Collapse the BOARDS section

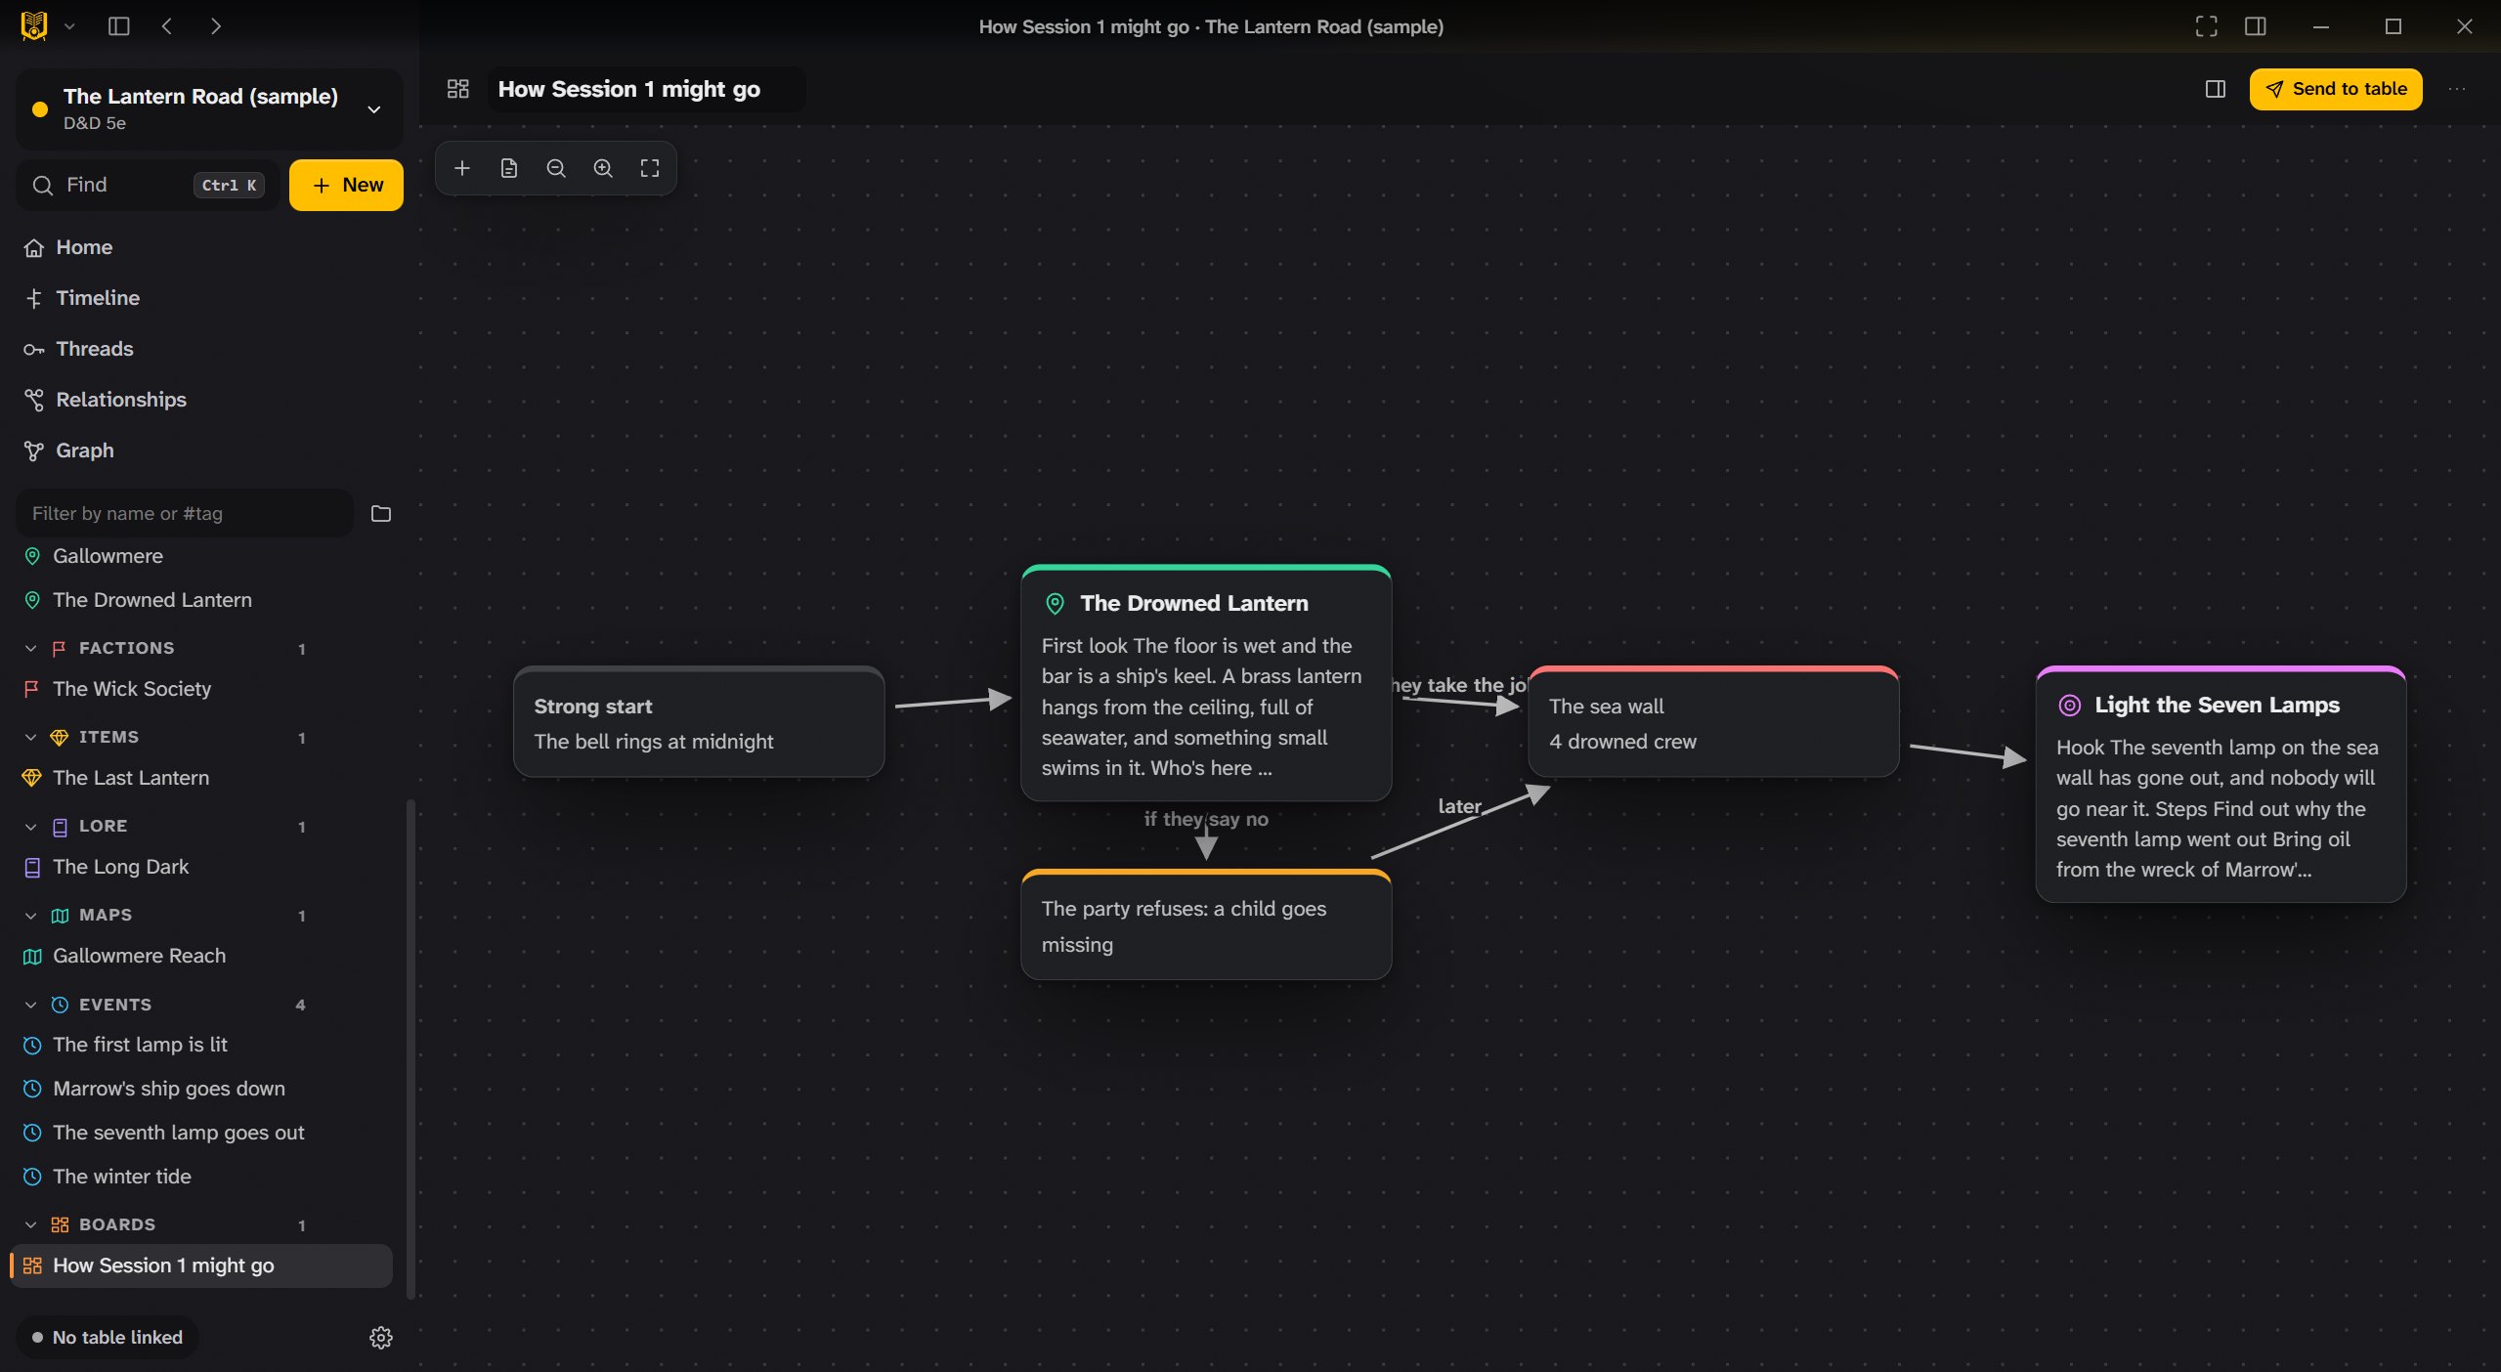pos(30,1224)
